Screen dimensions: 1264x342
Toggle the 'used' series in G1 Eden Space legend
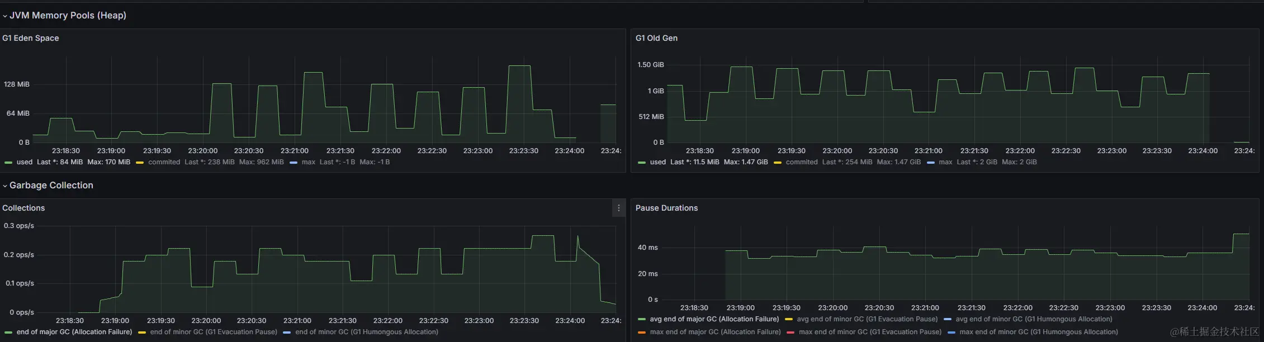[25, 162]
